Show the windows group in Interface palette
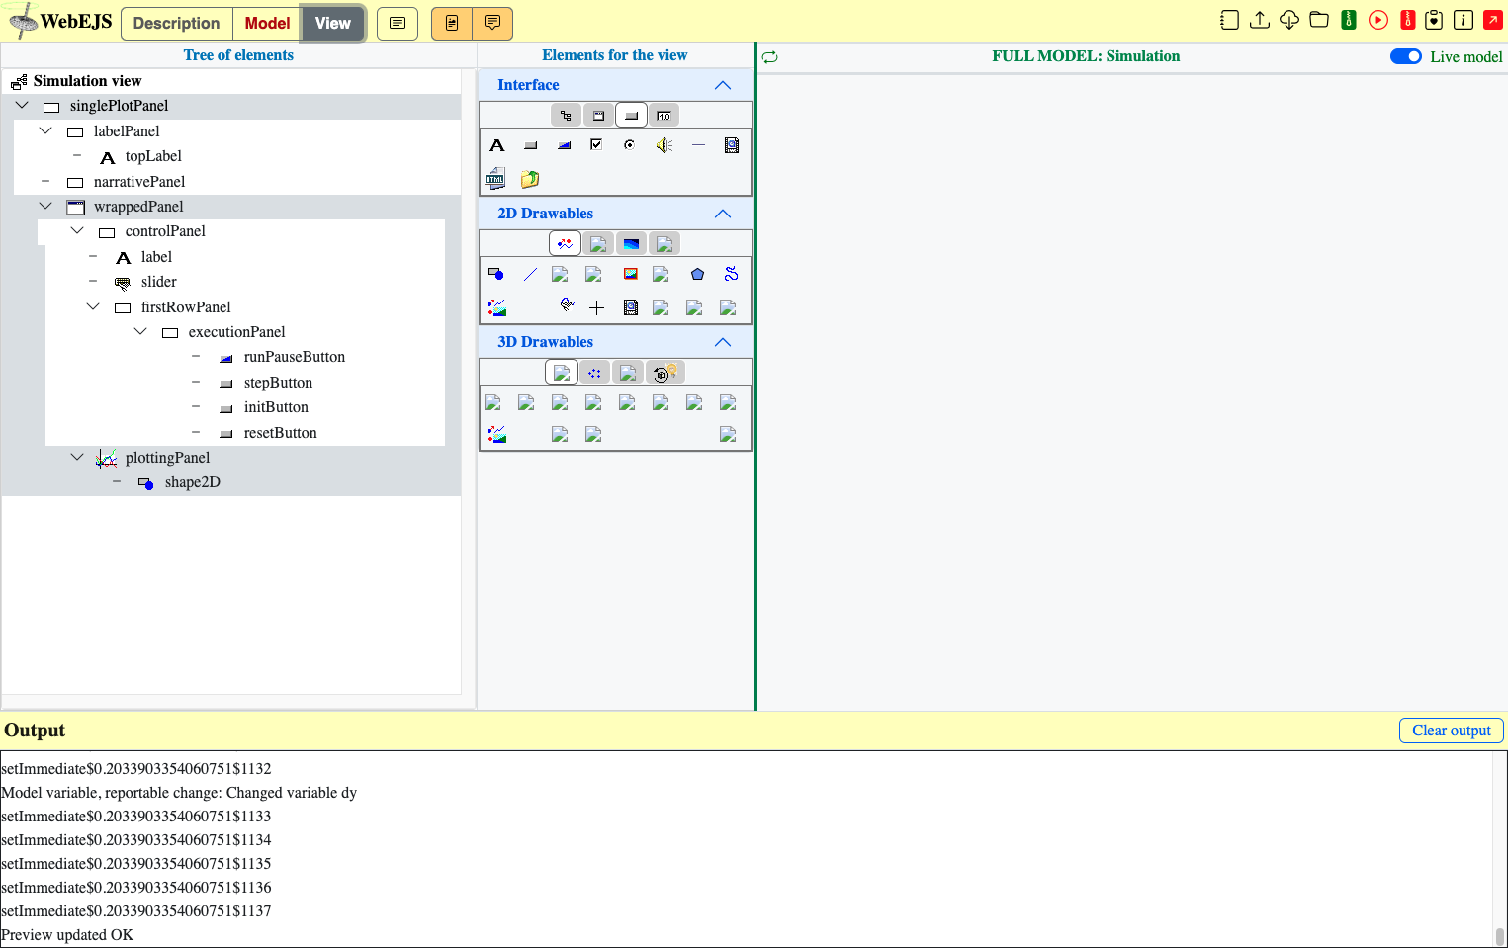The image size is (1508, 948). pos(598,116)
